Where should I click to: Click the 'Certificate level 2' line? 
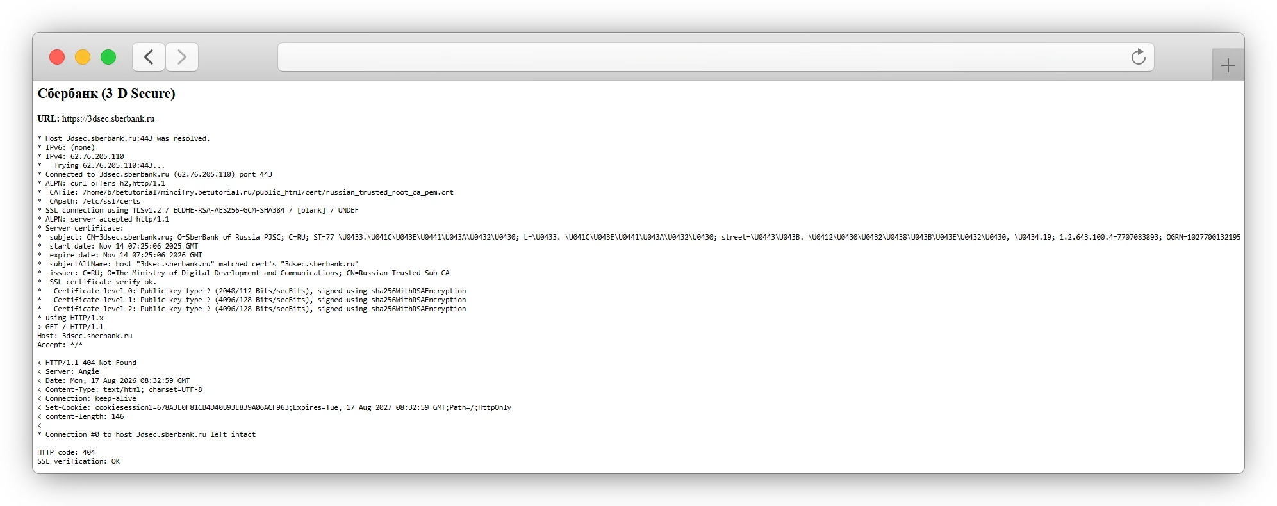tap(252, 309)
